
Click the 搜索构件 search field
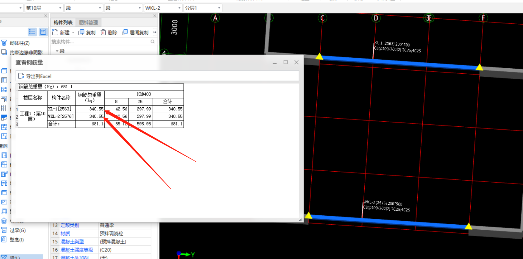click(x=100, y=42)
